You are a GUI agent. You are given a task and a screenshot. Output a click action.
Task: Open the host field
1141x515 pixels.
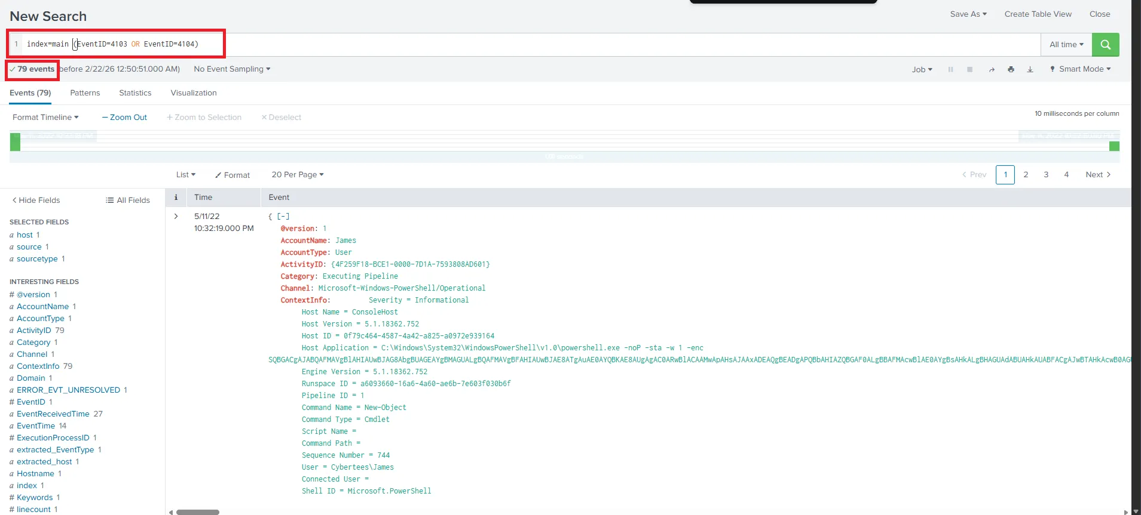pos(25,235)
